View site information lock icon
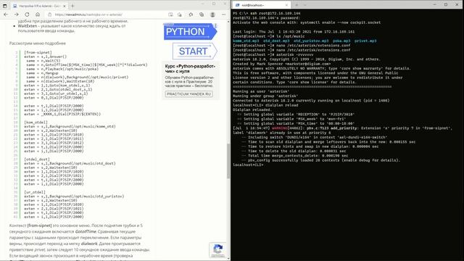 click(50, 14)
